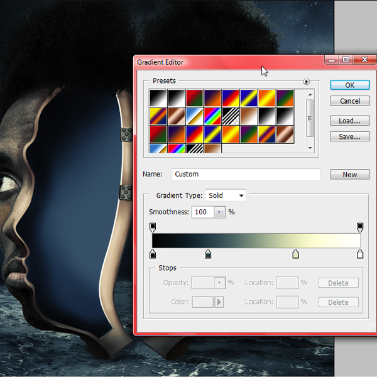The width and height of the screenshot is (377, 377).
Task: Choose the violet-green-orange preset in the top row
Action: coord(285,98)
